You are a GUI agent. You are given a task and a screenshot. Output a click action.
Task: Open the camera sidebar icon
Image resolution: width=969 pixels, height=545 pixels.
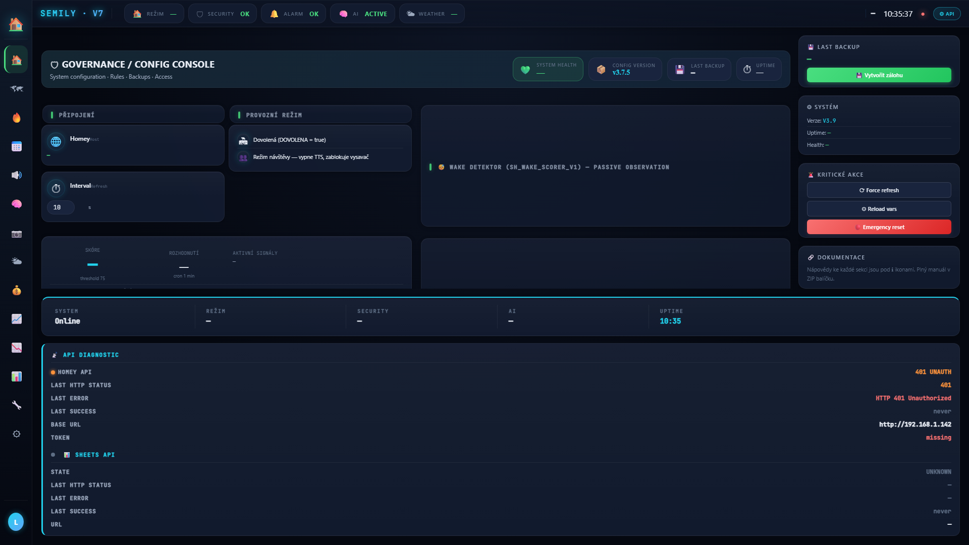16,234
